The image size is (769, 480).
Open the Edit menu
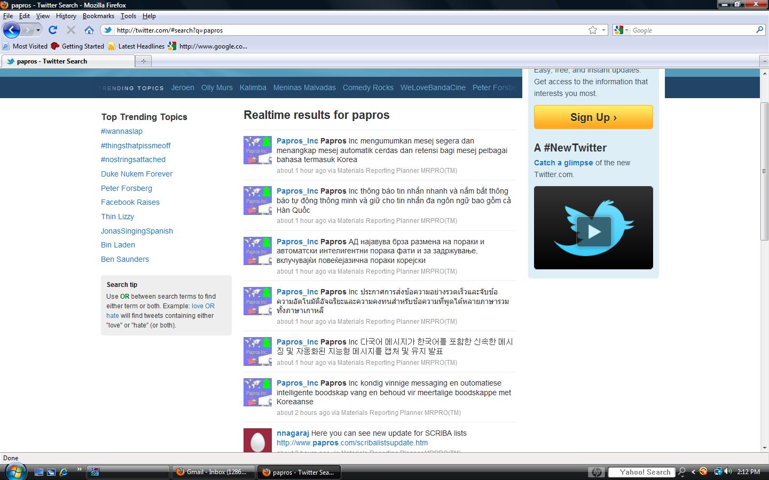click(25, 16)
